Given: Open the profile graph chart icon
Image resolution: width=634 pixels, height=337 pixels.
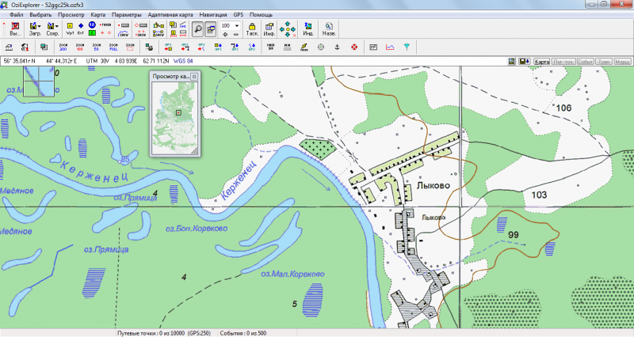Looking at the screenshot, I should [x=390, y=47].
